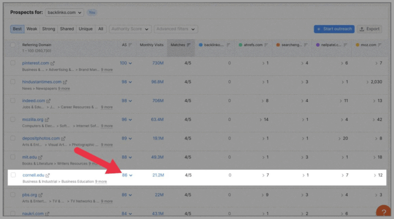Expand AS score 100 for pinterest.com

point(126,63)
